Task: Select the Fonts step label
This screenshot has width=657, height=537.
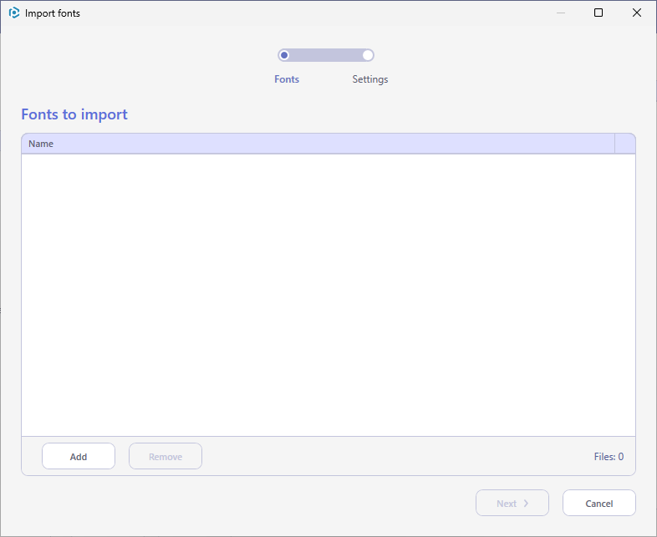Action: click(x=287, y=79)
